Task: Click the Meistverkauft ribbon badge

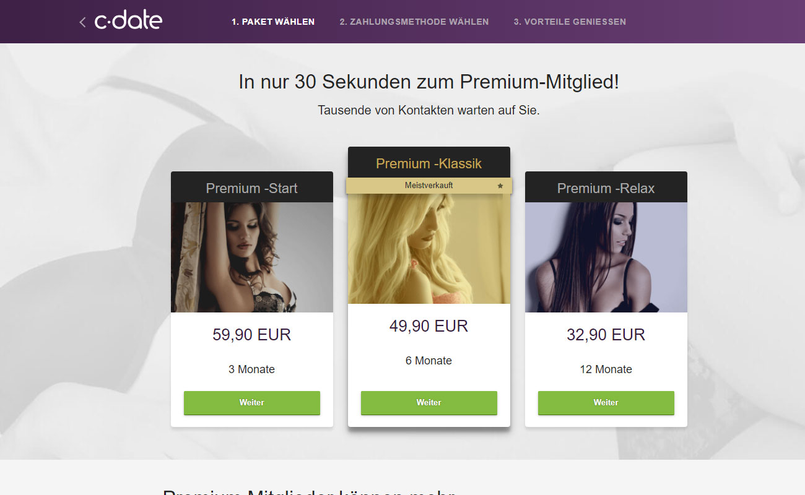Action: 429,186
